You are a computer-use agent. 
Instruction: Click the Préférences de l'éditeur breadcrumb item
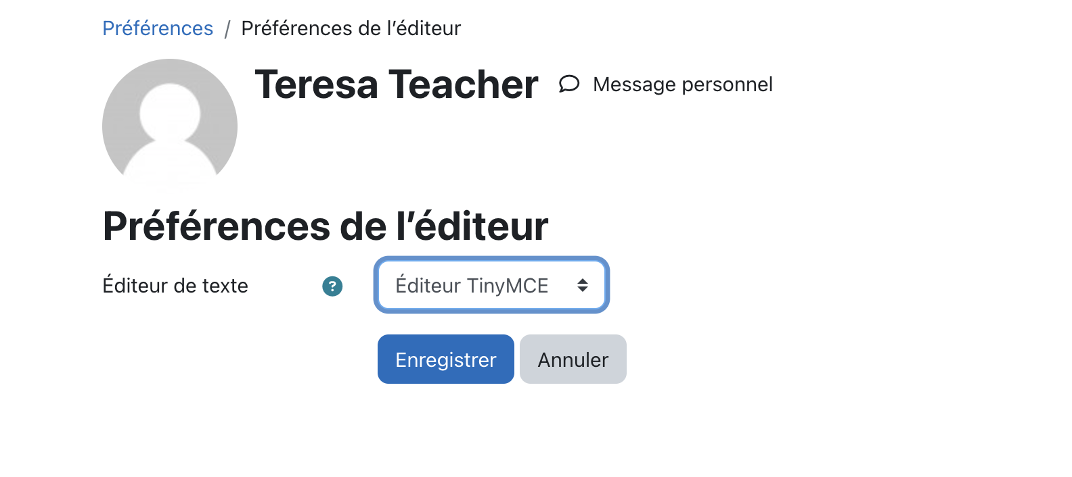coord(351,28)
